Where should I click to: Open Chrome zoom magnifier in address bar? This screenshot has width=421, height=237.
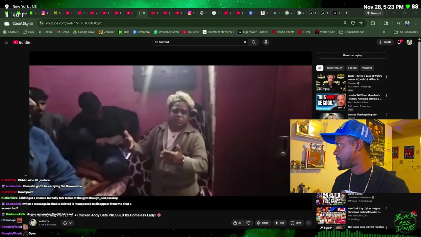tap(345, 23)
